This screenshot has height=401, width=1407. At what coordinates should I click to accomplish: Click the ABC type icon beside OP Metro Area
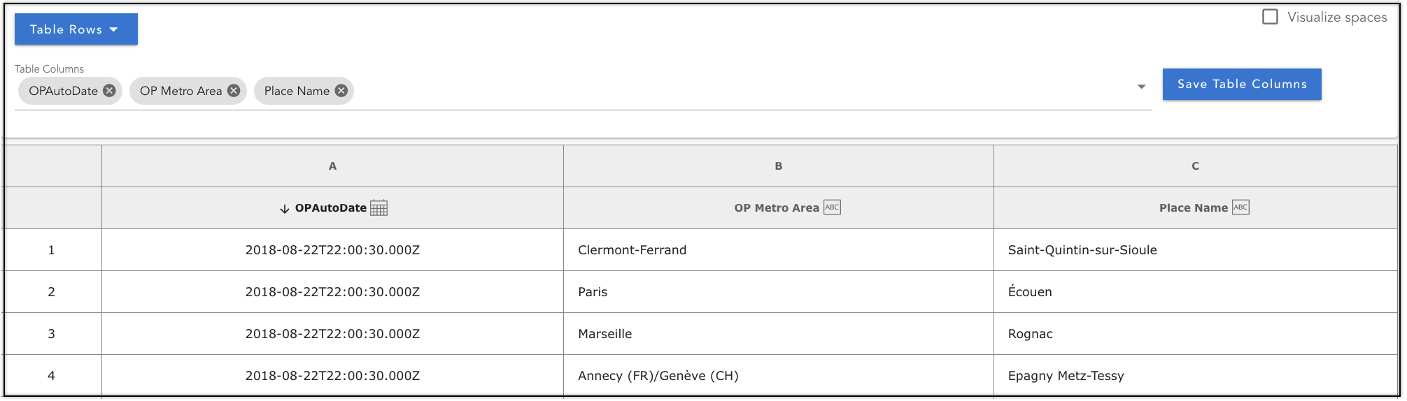click(832, 207)
